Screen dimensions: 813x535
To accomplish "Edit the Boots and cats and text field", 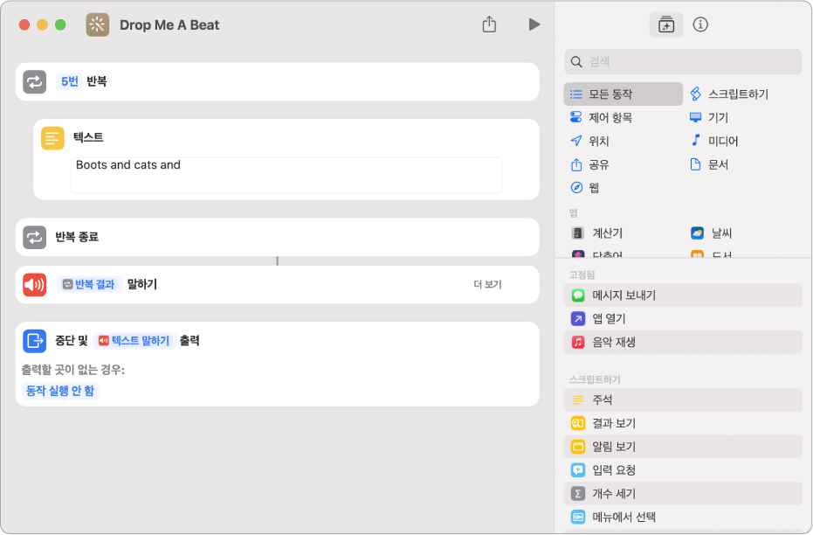I will (286, 175).
